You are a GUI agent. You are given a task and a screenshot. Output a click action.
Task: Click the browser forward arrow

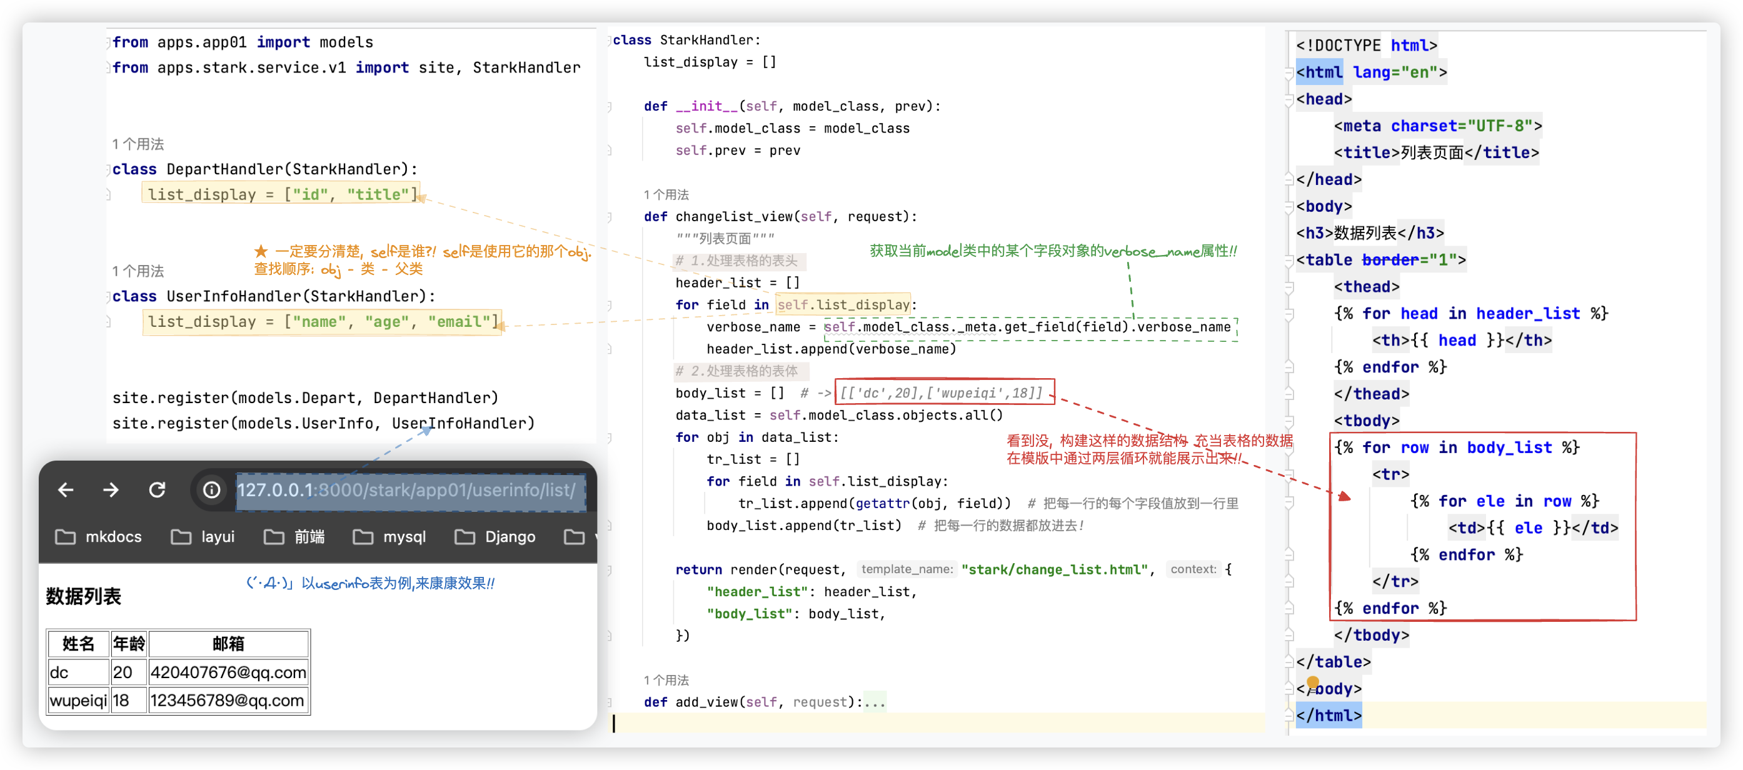coord(111,489)
